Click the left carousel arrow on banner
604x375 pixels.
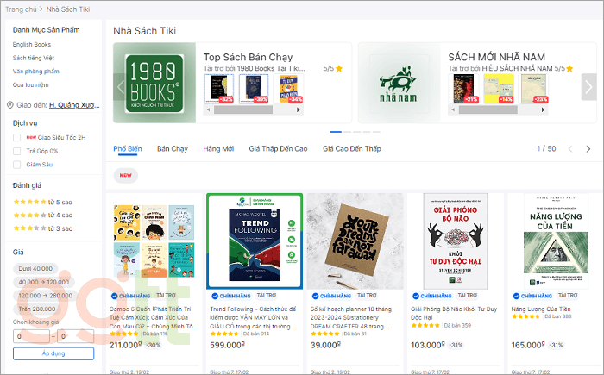coord(120,85)
